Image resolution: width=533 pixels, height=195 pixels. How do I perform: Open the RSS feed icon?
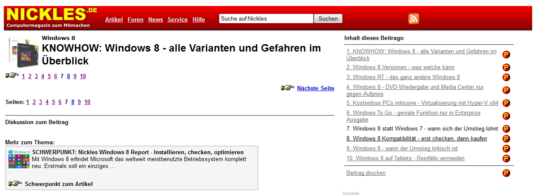414,18
